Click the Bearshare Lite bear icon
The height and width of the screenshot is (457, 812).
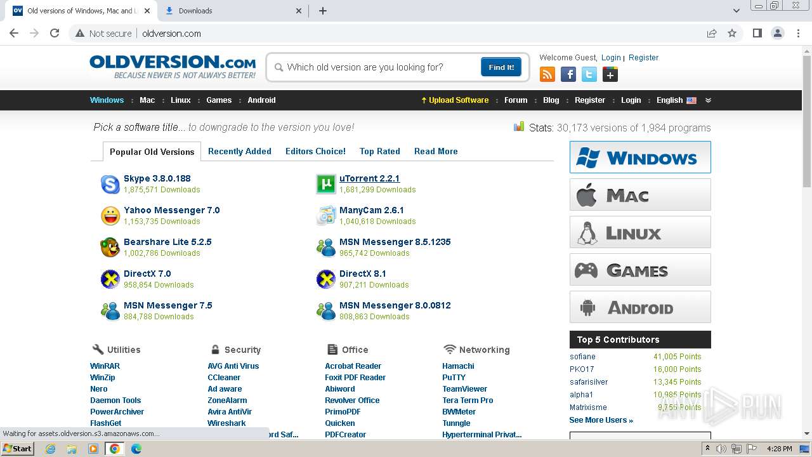pyautogui.click(x=110, y=248)
